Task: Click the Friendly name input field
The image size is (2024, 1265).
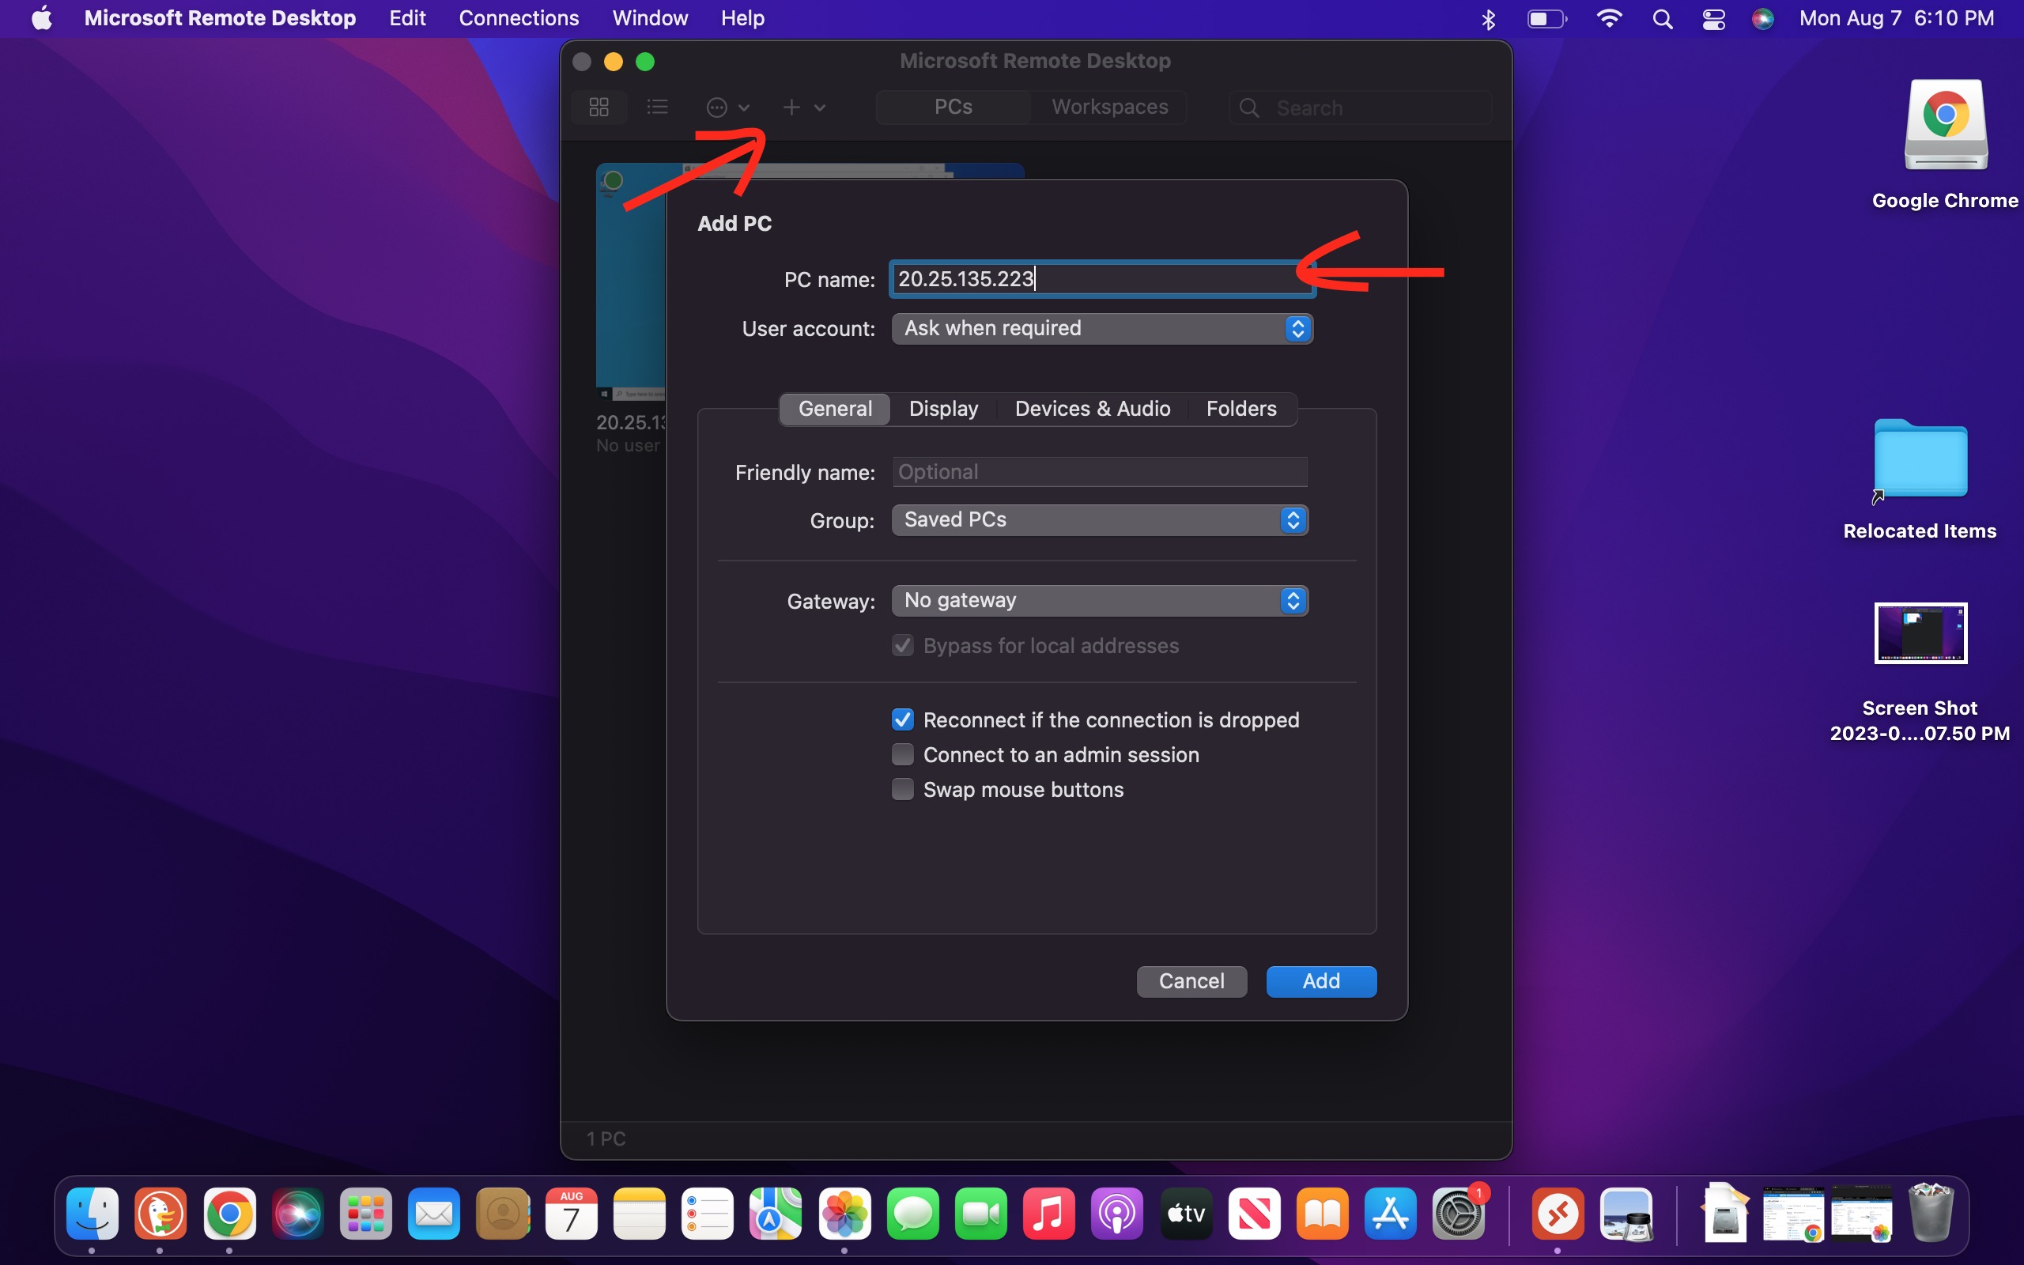Action: coord(1100,472)
